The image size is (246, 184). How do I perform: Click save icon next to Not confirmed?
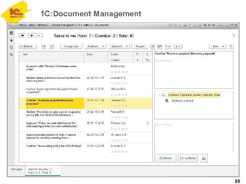coord(204,158)
